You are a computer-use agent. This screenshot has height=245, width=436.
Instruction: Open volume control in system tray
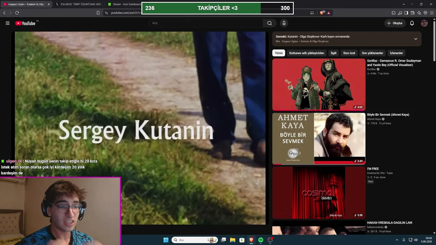click(x=416, y=240)
